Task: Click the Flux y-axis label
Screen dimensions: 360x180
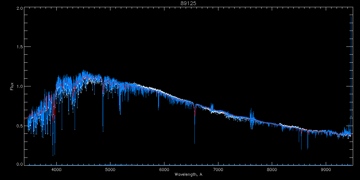Action: pos(12,86)
